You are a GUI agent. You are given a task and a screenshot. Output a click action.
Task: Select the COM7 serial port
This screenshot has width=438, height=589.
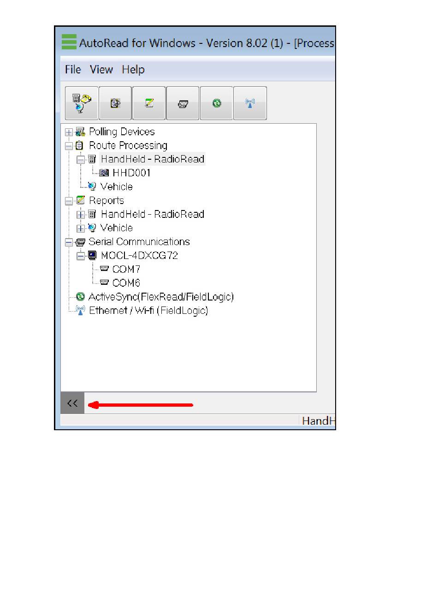tap(126, 269)
